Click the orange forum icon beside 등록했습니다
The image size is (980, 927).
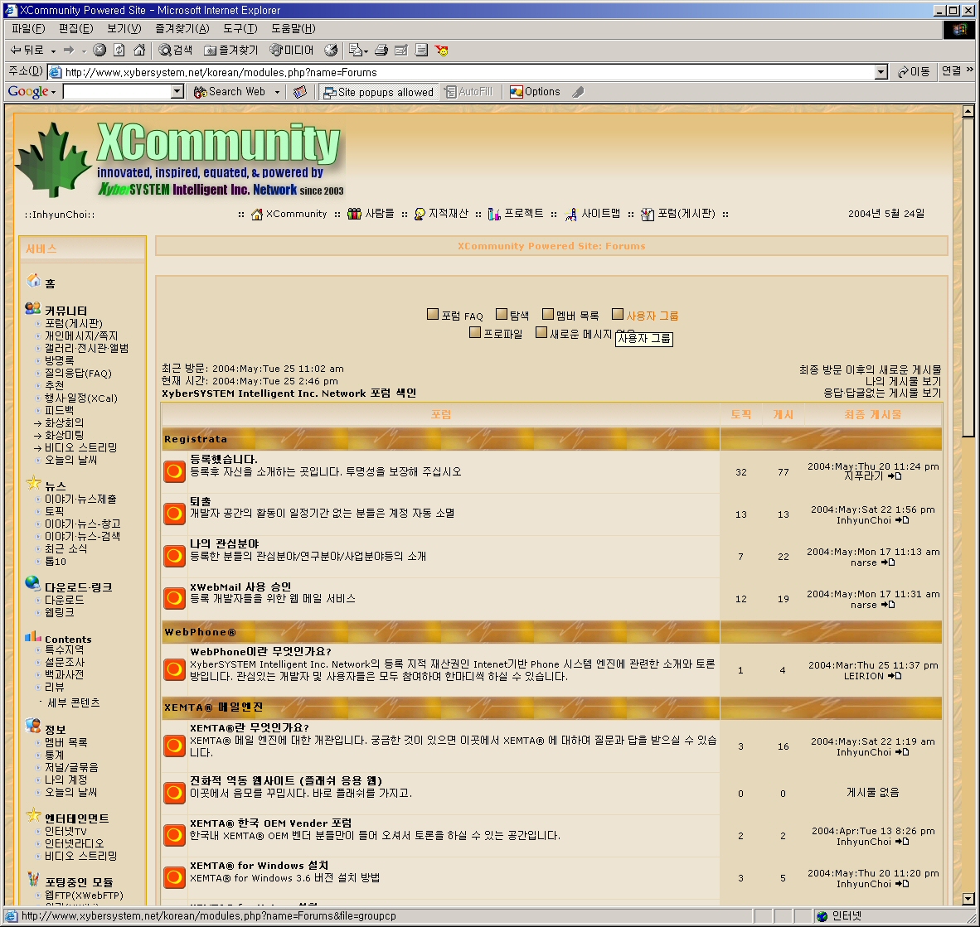174,472
